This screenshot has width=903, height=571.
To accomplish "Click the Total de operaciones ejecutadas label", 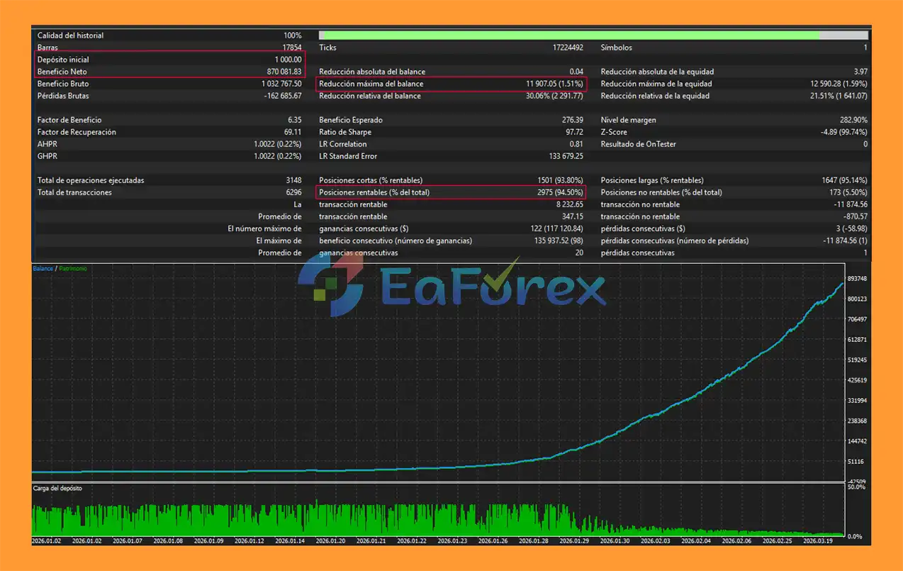I will [91, 180].
